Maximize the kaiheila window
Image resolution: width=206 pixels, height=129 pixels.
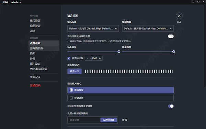pyautogui.click(x=198, y=2)
